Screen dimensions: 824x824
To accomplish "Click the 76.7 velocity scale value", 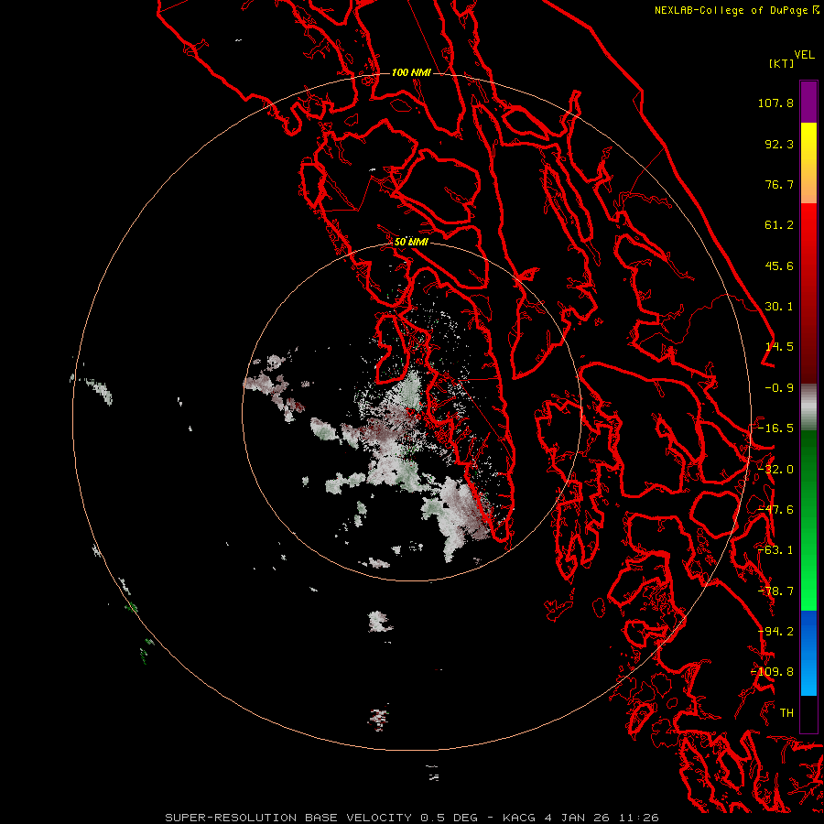I will pyautogui.click(x=779, y=184).
